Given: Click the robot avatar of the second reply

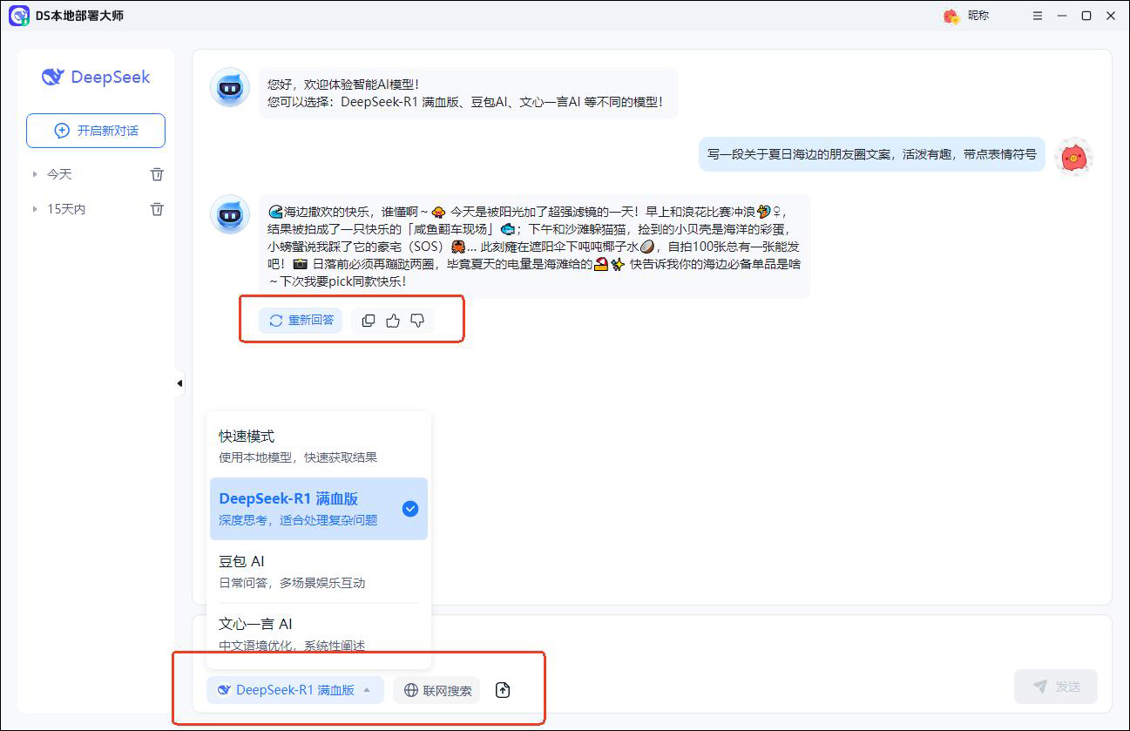Looking at the screenshot, I should [x=231, y=214].
